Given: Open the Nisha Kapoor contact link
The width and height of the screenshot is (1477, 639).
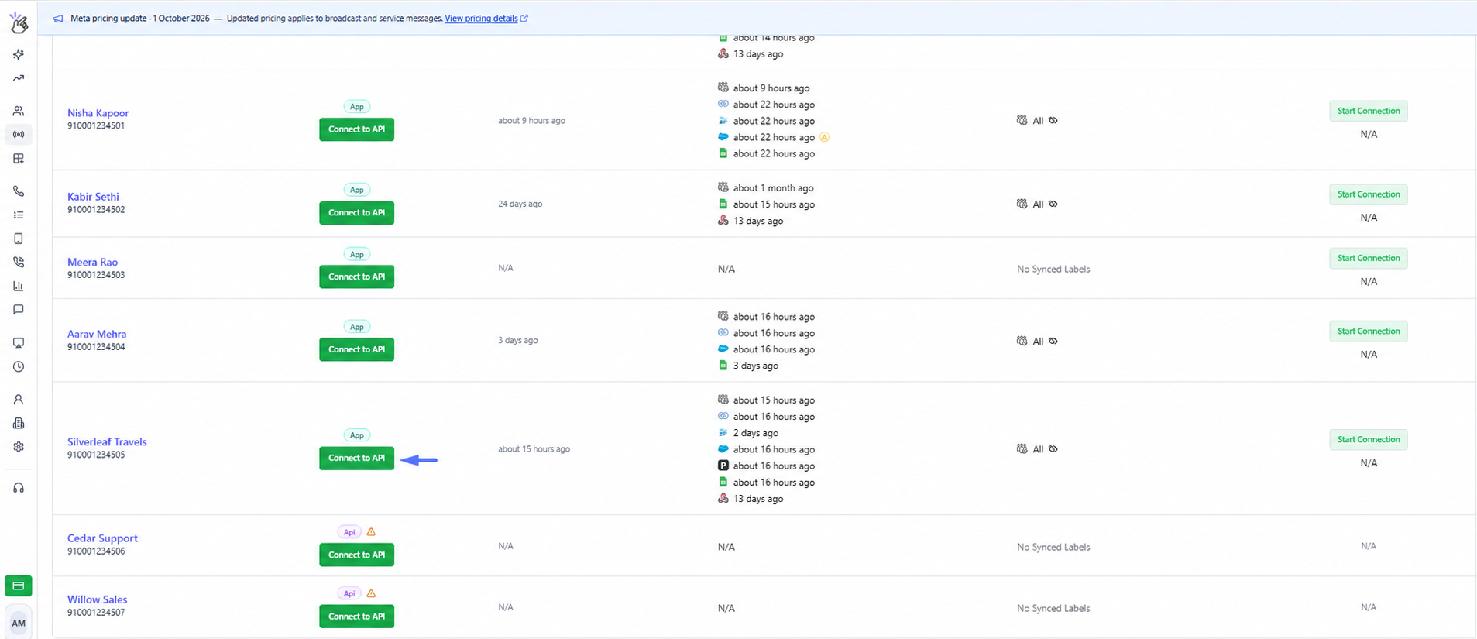Looking at the screenshot, I should 98,113.
